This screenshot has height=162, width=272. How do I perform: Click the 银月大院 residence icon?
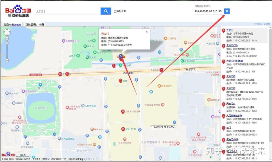click(7, 93)
